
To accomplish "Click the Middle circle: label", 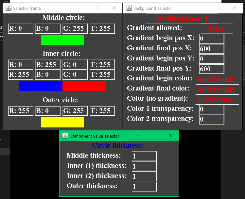I will pos(63,18).
